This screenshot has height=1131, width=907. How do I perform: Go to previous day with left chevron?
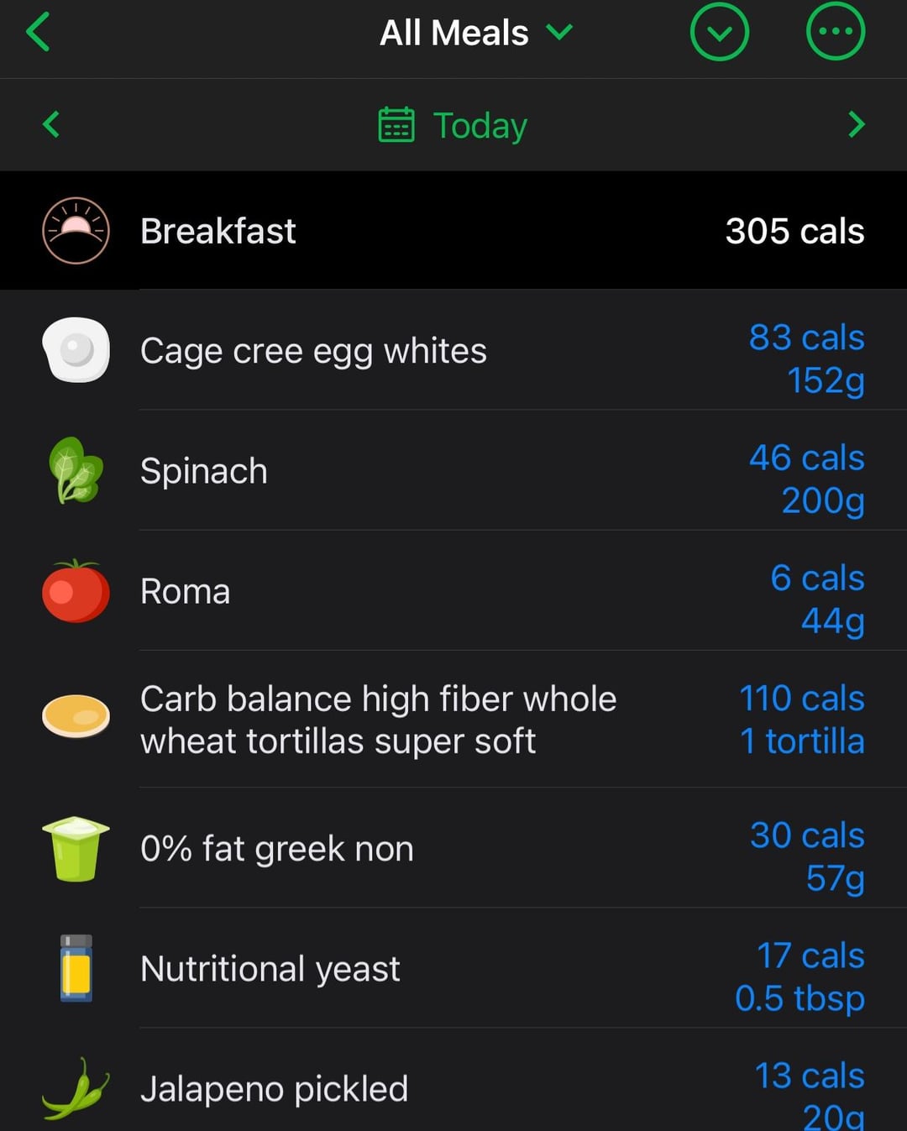51,124
